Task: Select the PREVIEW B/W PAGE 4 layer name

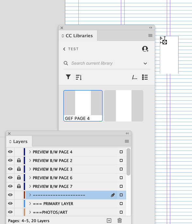Action: point(53,152)
